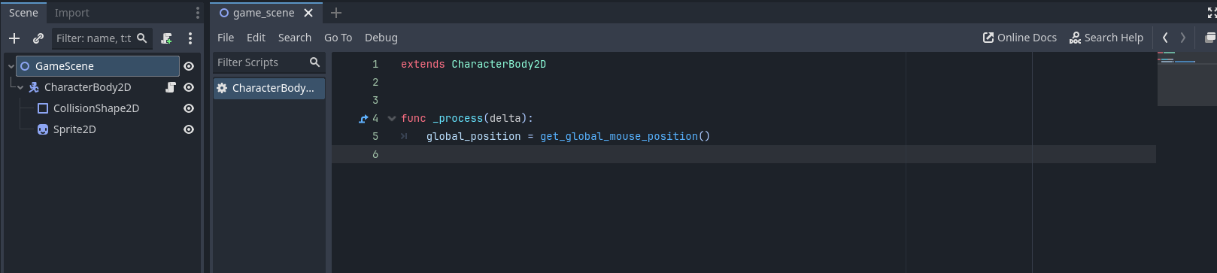The image size is (1217, 273).
Task: Switch to the Import tab
Action: 71,13
